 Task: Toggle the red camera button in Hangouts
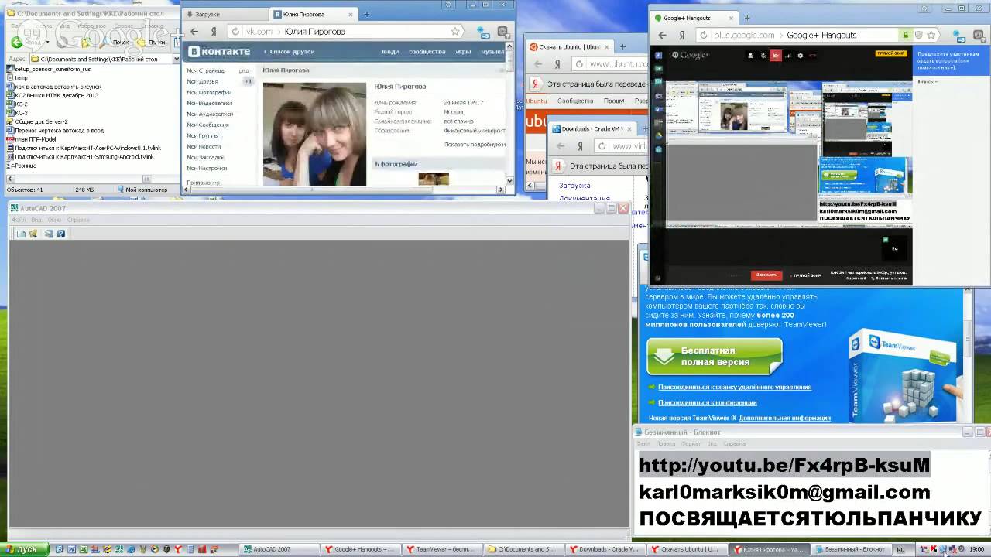[776, 56]
